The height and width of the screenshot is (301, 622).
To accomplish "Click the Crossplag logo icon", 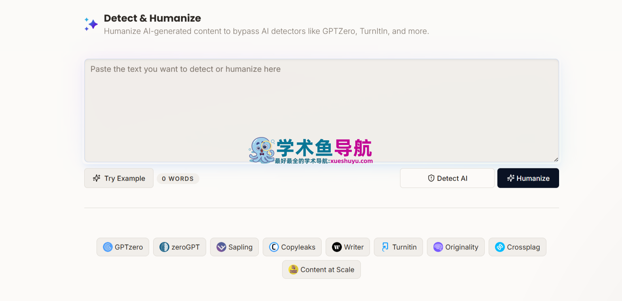I will point(500,247).
